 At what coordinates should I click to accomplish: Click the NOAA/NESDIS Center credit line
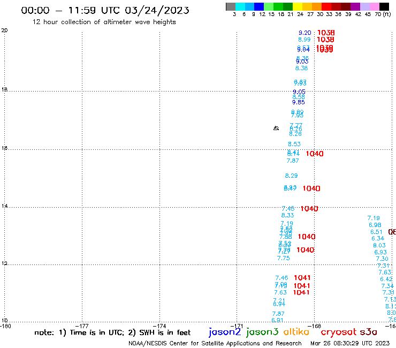[x=215, y=344]
